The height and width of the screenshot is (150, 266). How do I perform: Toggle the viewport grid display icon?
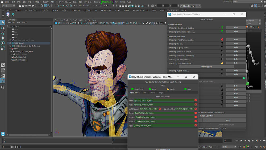[x=91, y=23]
